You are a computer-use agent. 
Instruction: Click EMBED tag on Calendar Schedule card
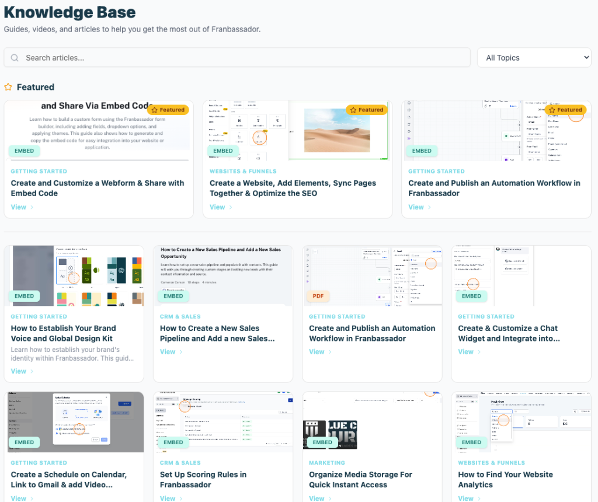point(24,442)
